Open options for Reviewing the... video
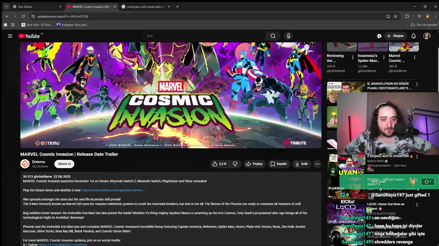 [353, 57]
